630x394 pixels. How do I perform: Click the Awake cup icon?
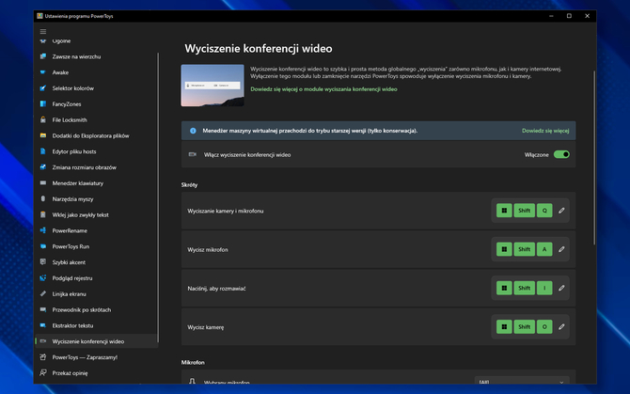(43, 72)
